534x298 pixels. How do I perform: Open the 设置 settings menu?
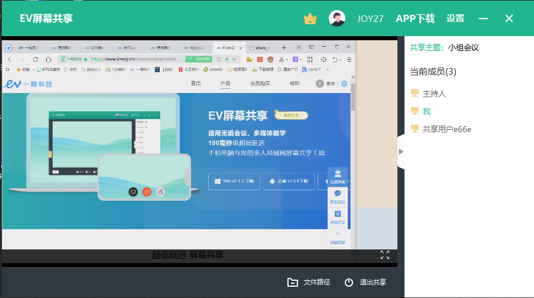[455, 18]
